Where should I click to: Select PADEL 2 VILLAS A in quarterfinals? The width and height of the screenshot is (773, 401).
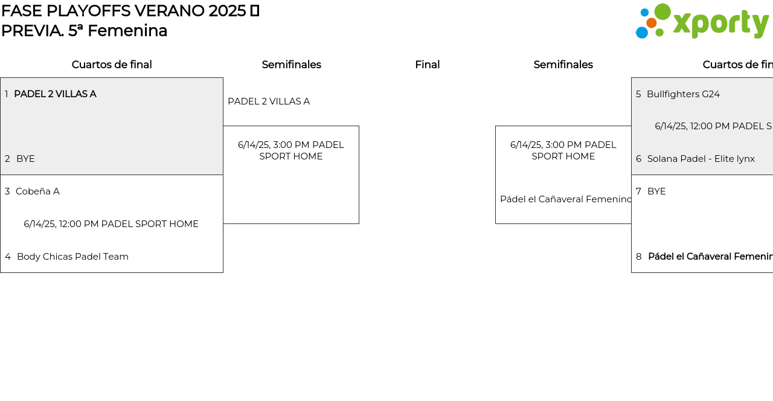point(55,94)
